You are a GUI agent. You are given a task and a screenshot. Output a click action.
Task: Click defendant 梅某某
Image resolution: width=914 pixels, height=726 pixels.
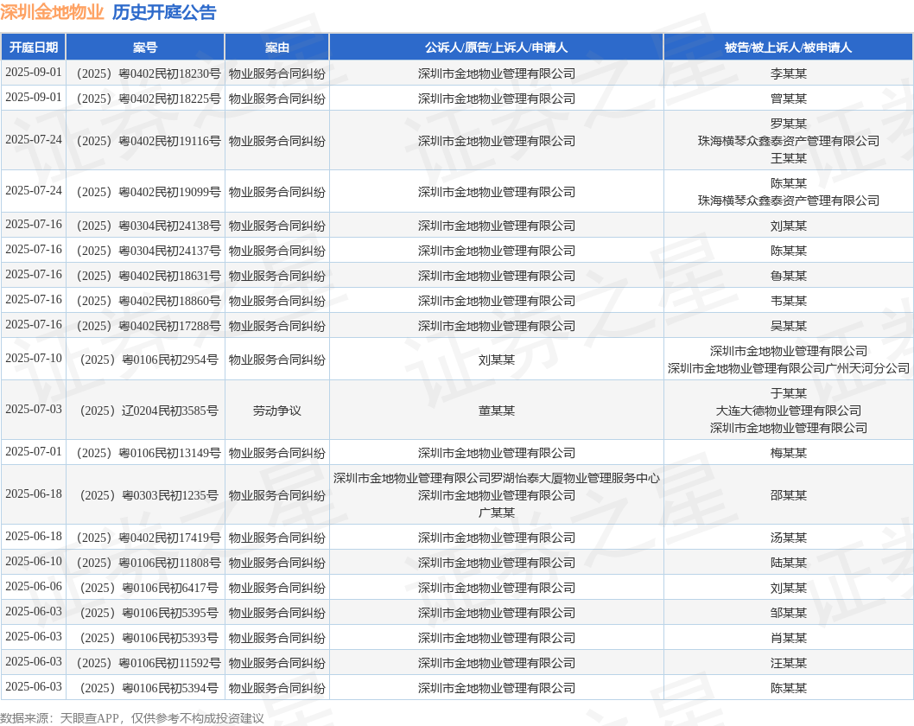pyautogui.click(x=788, y=453)
